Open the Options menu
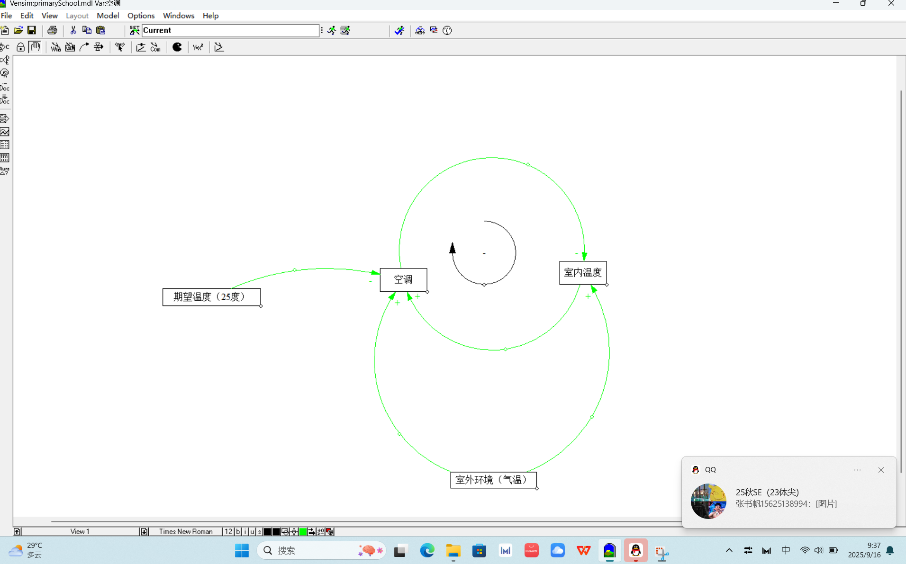Viewport: 906px width, 564px height. click(141, 16)
